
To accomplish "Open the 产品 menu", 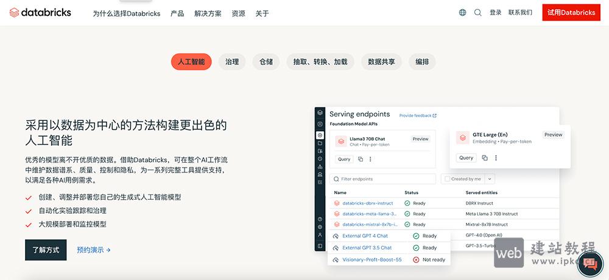I will click(177, 13).
